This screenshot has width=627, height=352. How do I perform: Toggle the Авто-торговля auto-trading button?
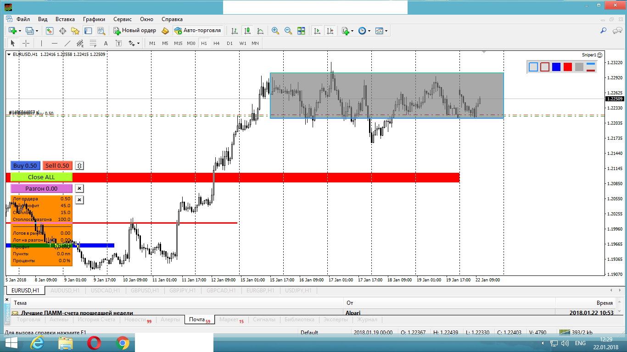tap(198, 31)
